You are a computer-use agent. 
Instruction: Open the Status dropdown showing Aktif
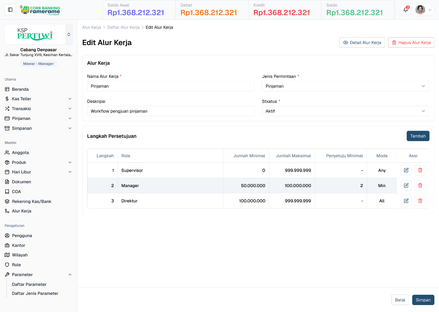[x=345, y=111]
